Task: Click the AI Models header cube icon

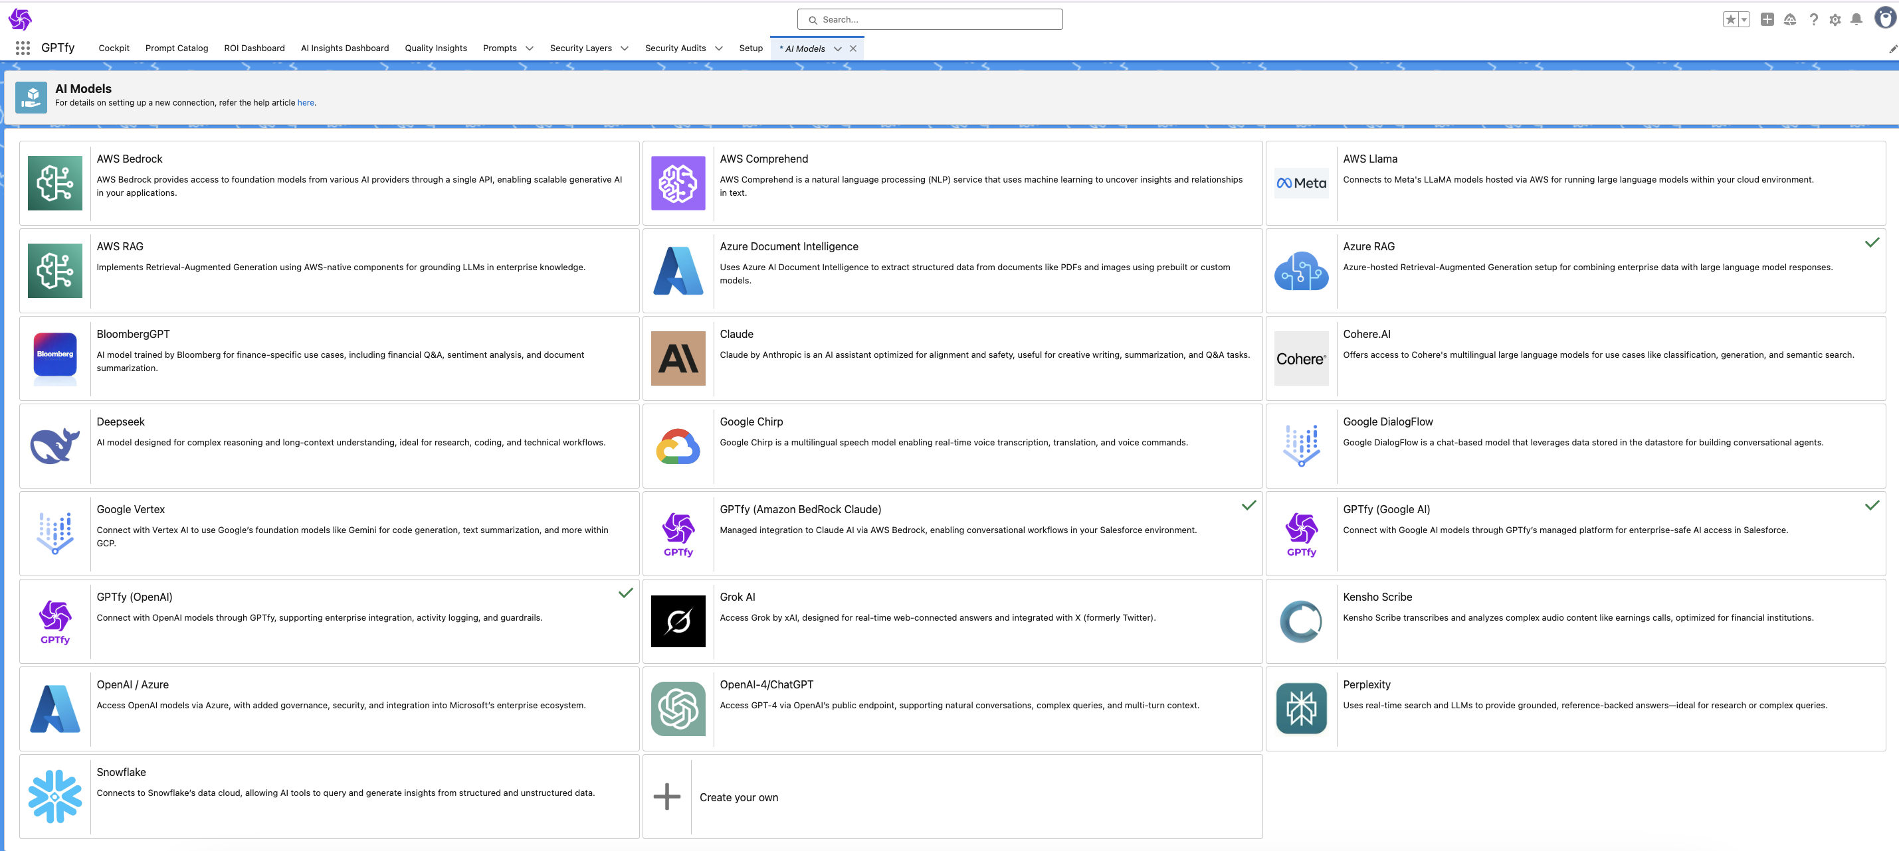Action: [x=31, y=96]
